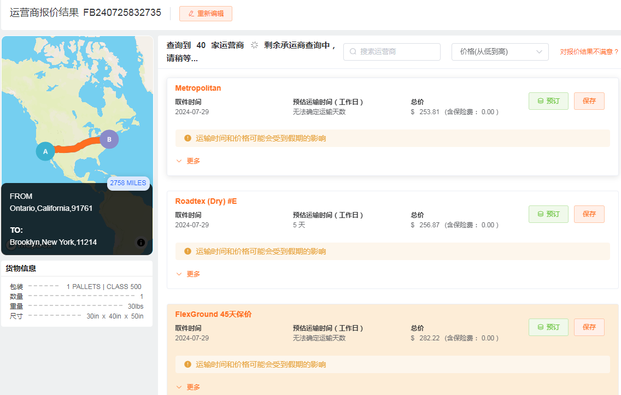Save the FlexGround 45天保价 quote
This screenshot has width=621, height=395.
589,327
